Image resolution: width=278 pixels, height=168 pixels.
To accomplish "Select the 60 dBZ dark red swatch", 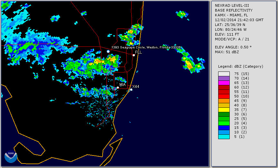I will tap(224, 87).
